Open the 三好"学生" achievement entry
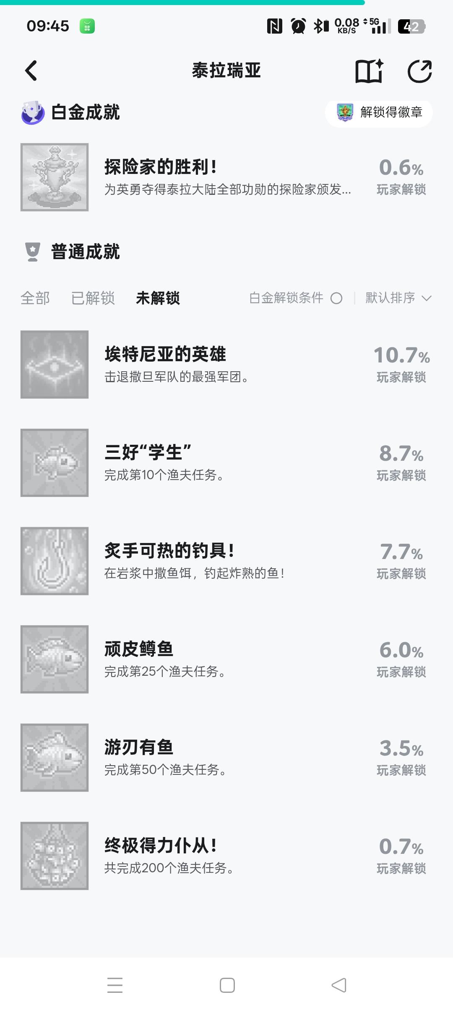Screen dimensions: 453x1013 (x=226, y=463)
